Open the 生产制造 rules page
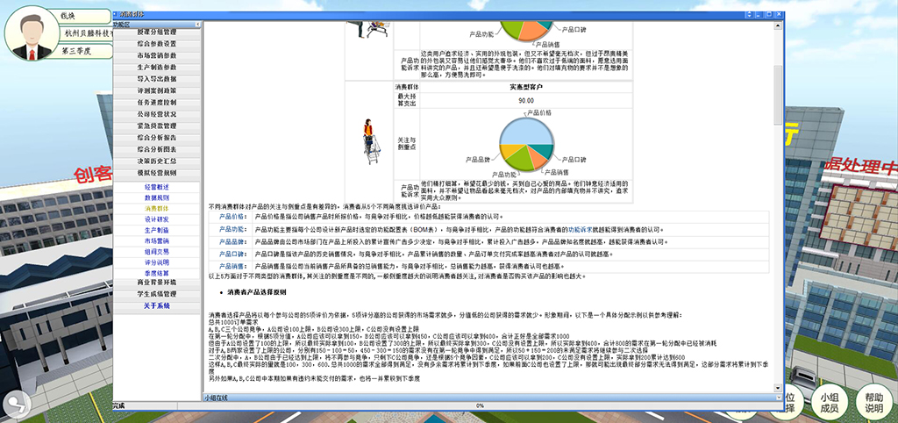The width and height of the screenshot is (898, 423). click(157, 230)
